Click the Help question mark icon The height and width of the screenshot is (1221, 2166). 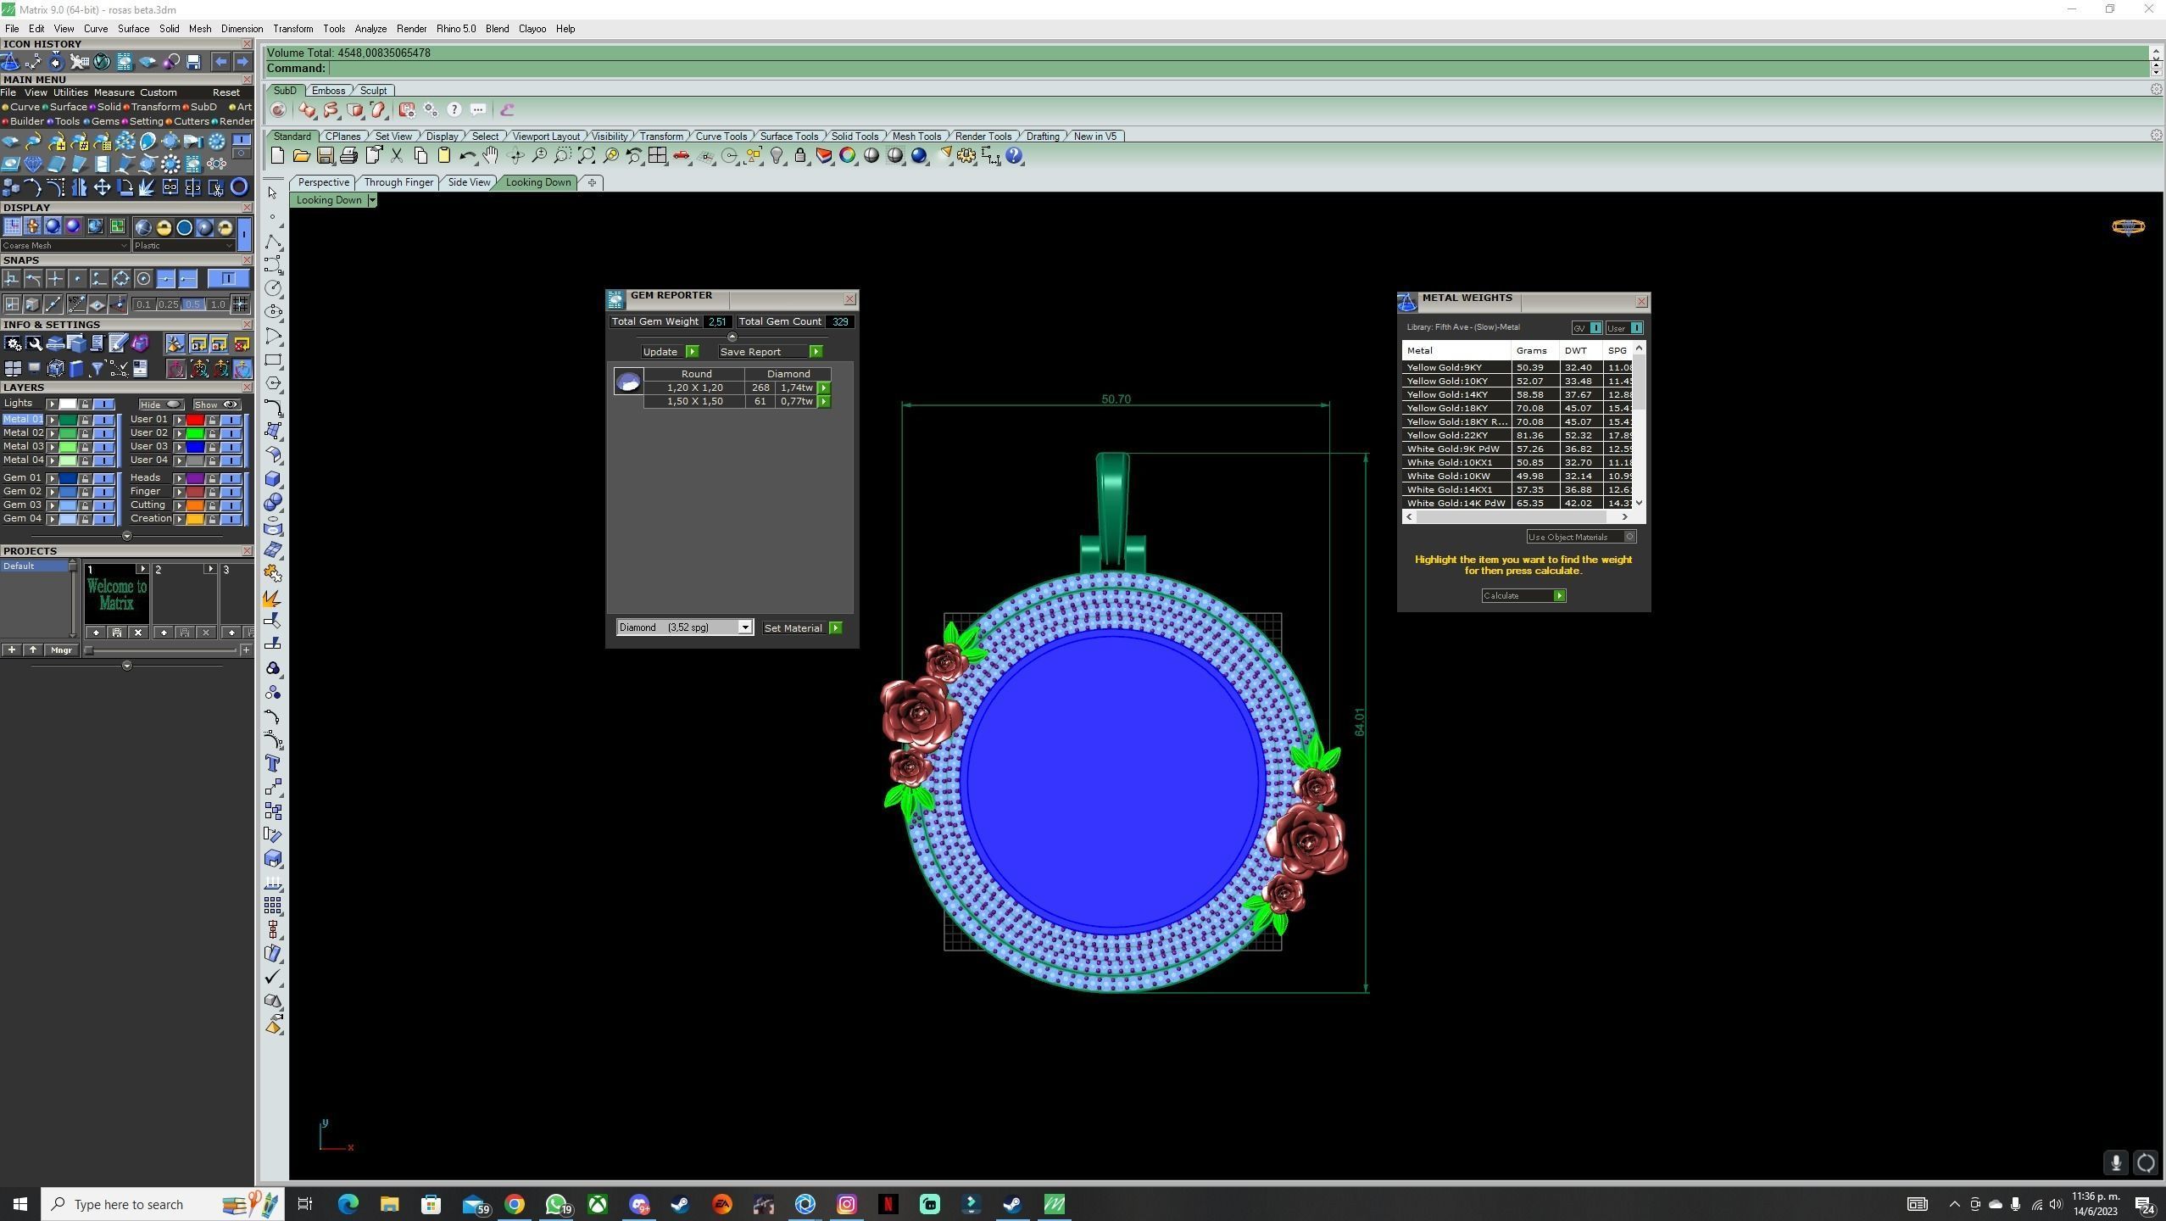click(1014, 156)
